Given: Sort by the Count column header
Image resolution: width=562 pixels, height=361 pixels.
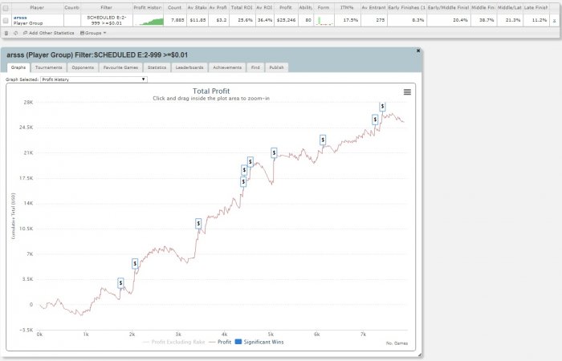Looking at the screenshot, I should (174, 7).
